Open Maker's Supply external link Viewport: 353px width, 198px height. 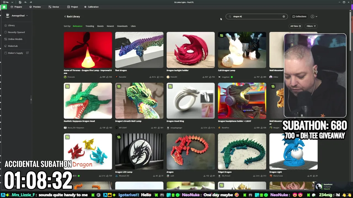16,53
